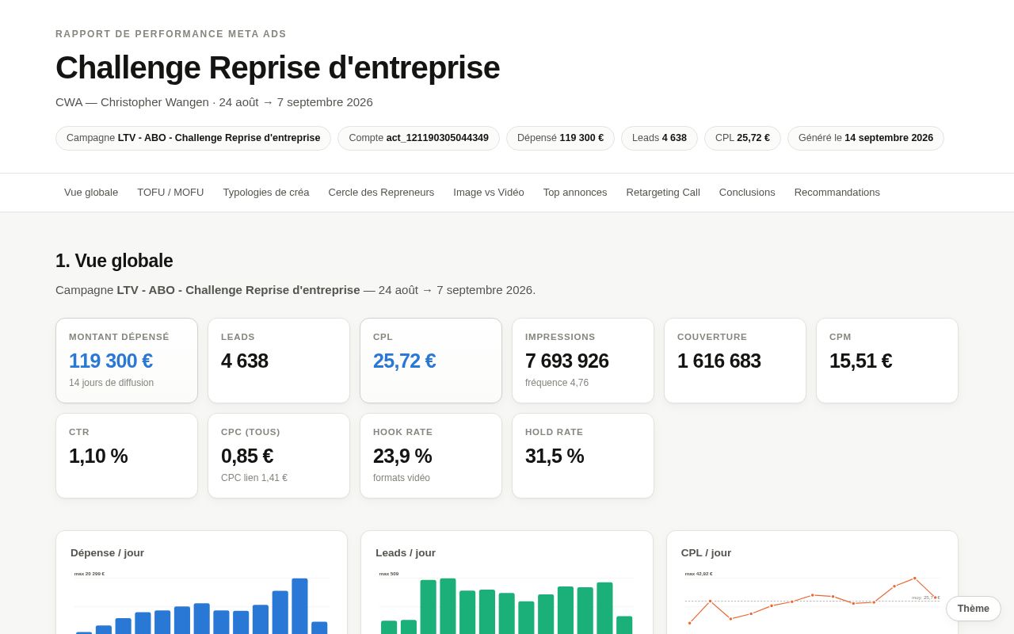
Task: Click the Dépense / jour chart title
Action: click(107, 553)
